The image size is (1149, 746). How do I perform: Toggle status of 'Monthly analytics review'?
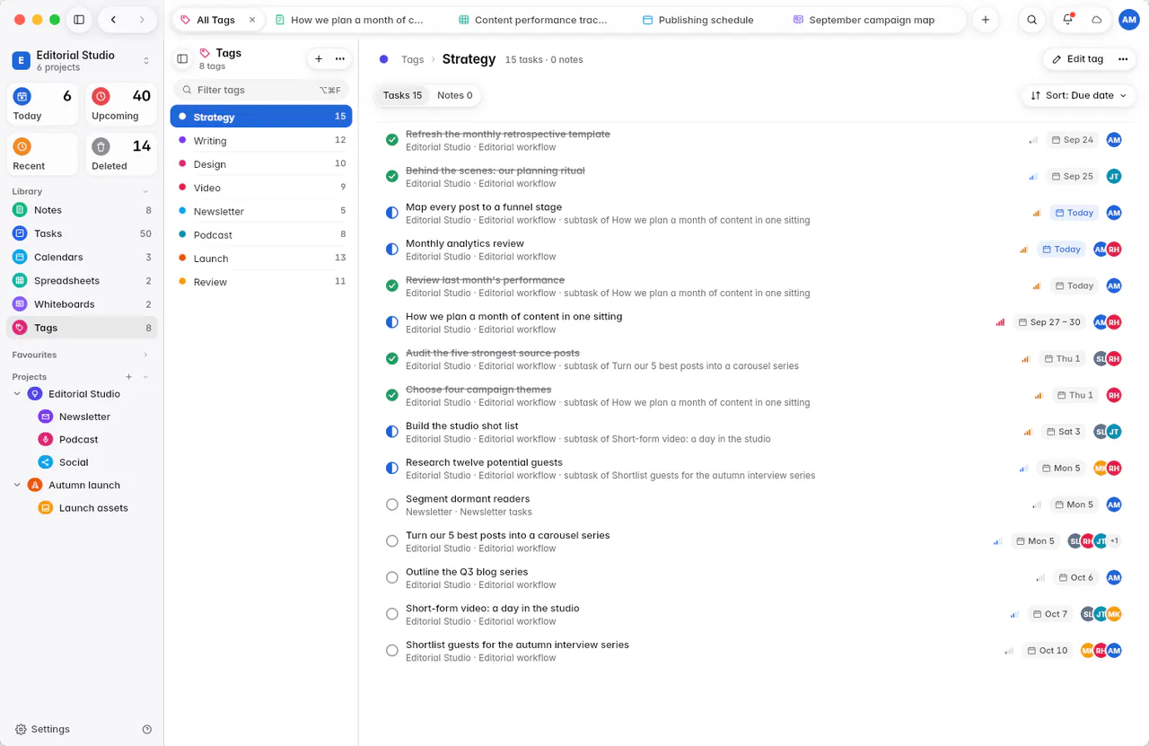coord(392,250)
